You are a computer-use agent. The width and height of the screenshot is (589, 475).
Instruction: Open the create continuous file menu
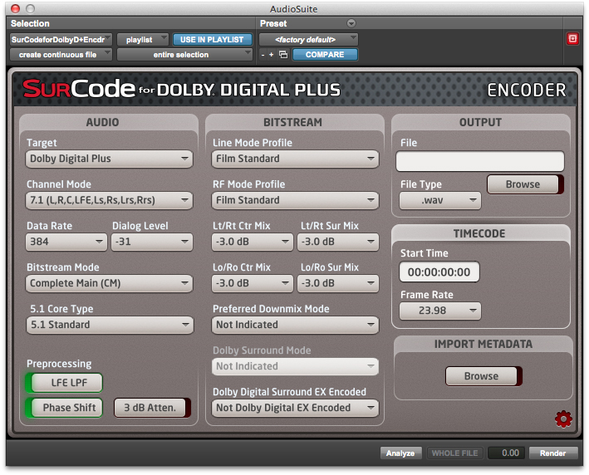pyautogui.click(x=61, y=55)
